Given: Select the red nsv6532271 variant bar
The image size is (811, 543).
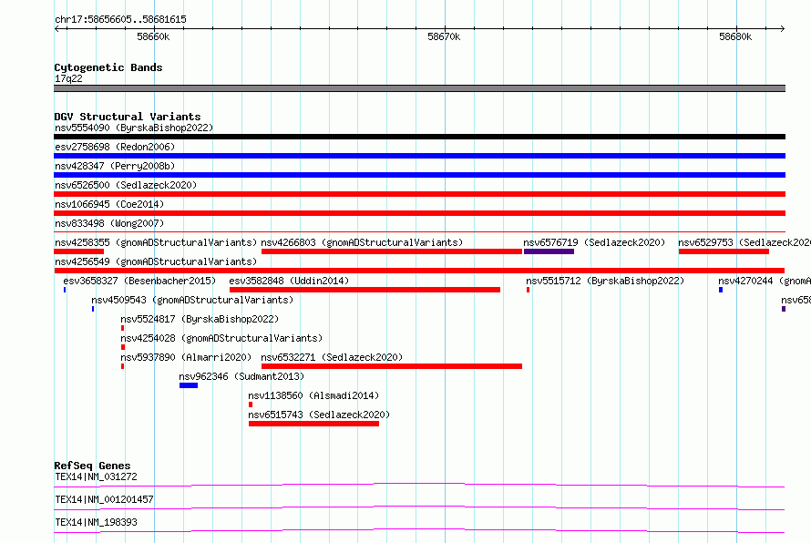Looking at the screenshot, I should pyautogui.click(x=392, y=366).
